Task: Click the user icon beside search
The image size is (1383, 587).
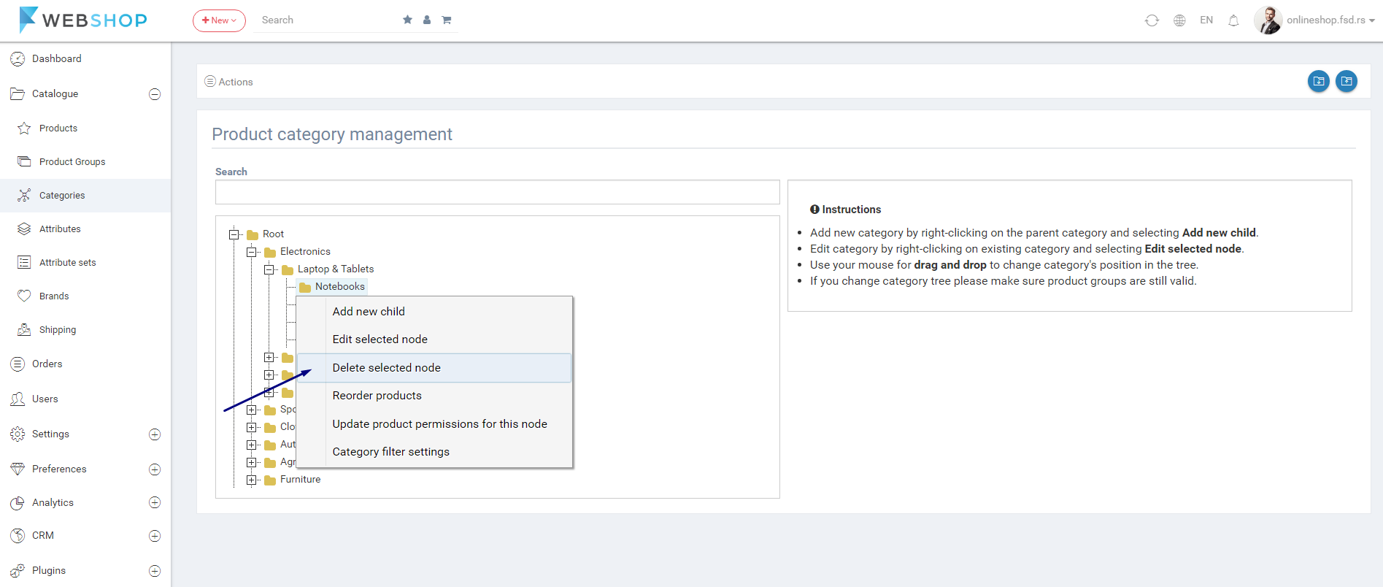Action: pyautogui.click(x=427, y=20)
